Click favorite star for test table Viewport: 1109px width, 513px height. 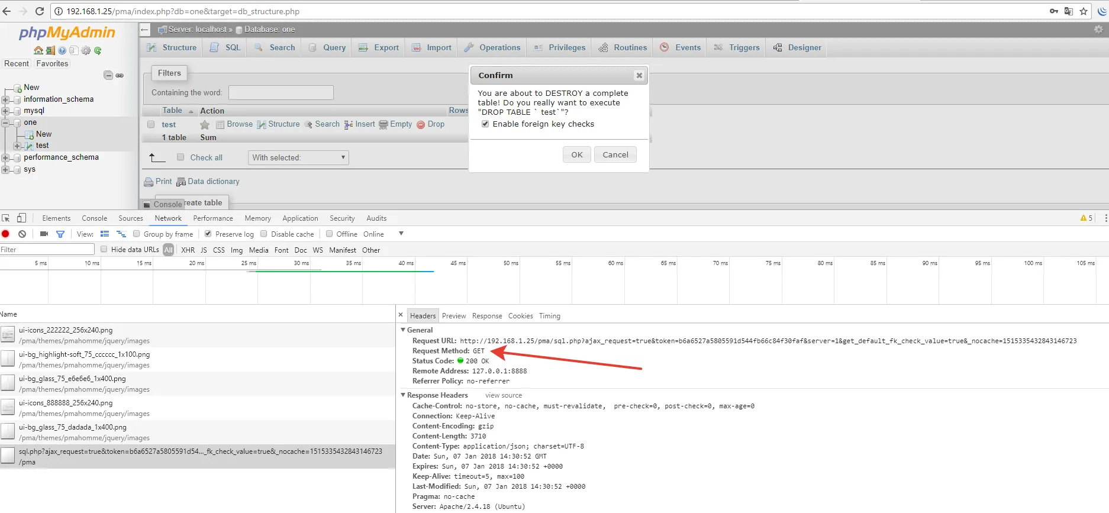click(205, 124)
